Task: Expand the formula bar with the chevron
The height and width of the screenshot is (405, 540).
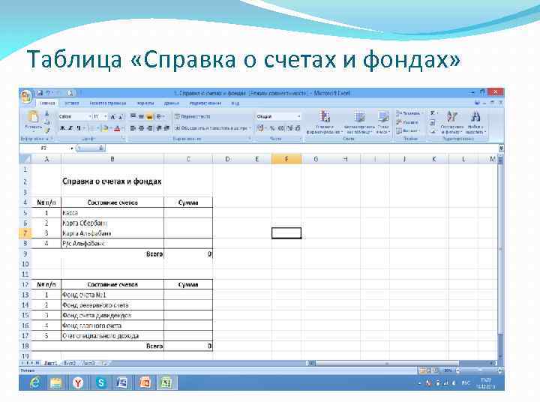Action: (501, 148)
